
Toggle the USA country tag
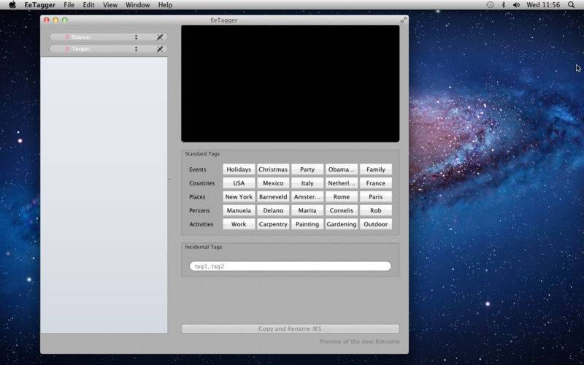pos(239,183)
